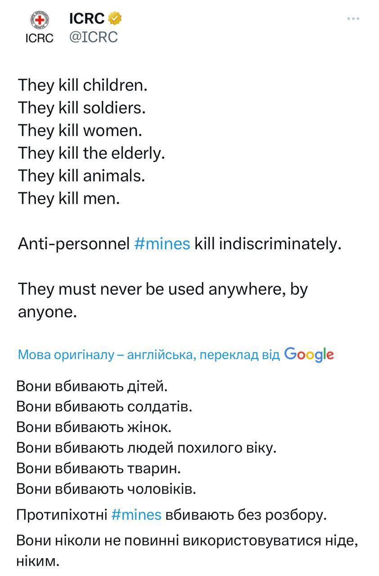Click the Google logo
Viewport: 379px width, 576px height.
[309, 355]
